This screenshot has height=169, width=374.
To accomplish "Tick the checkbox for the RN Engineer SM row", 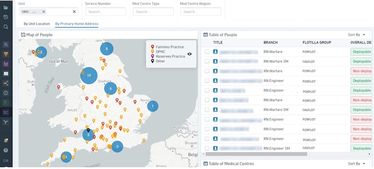I will (x=207, y=148).
